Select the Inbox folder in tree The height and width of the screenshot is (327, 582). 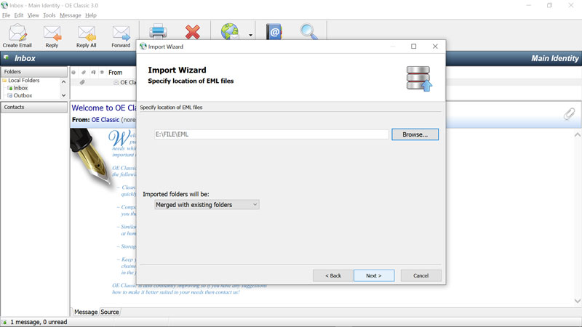click(20, 88)
